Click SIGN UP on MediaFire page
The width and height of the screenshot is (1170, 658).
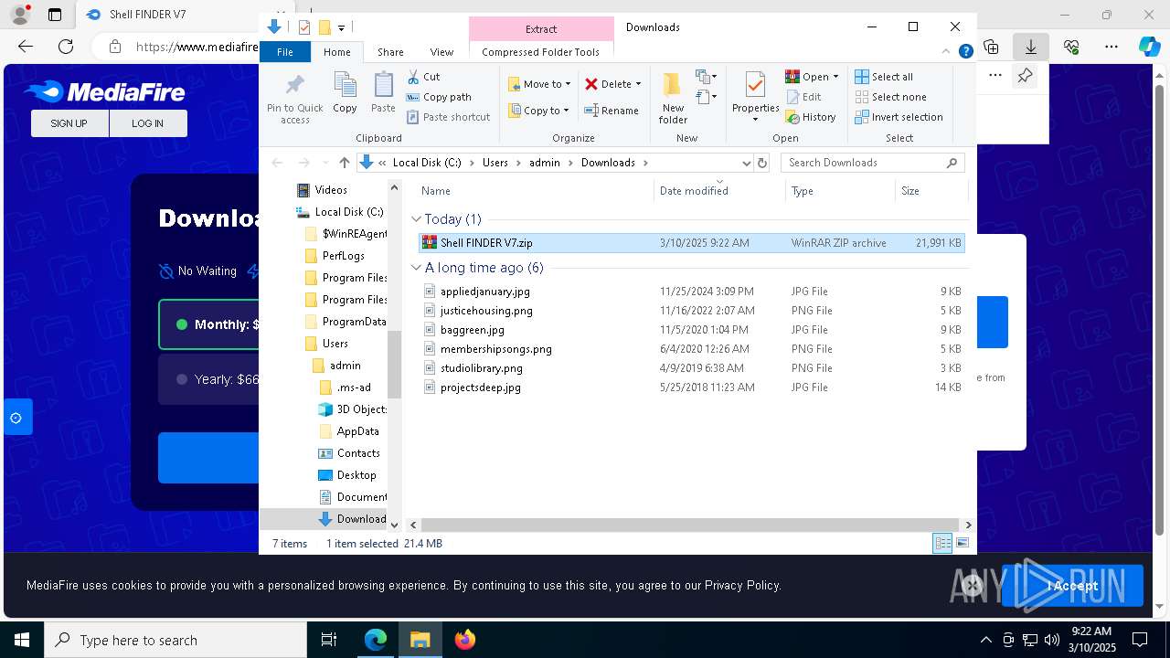point(69,123)
